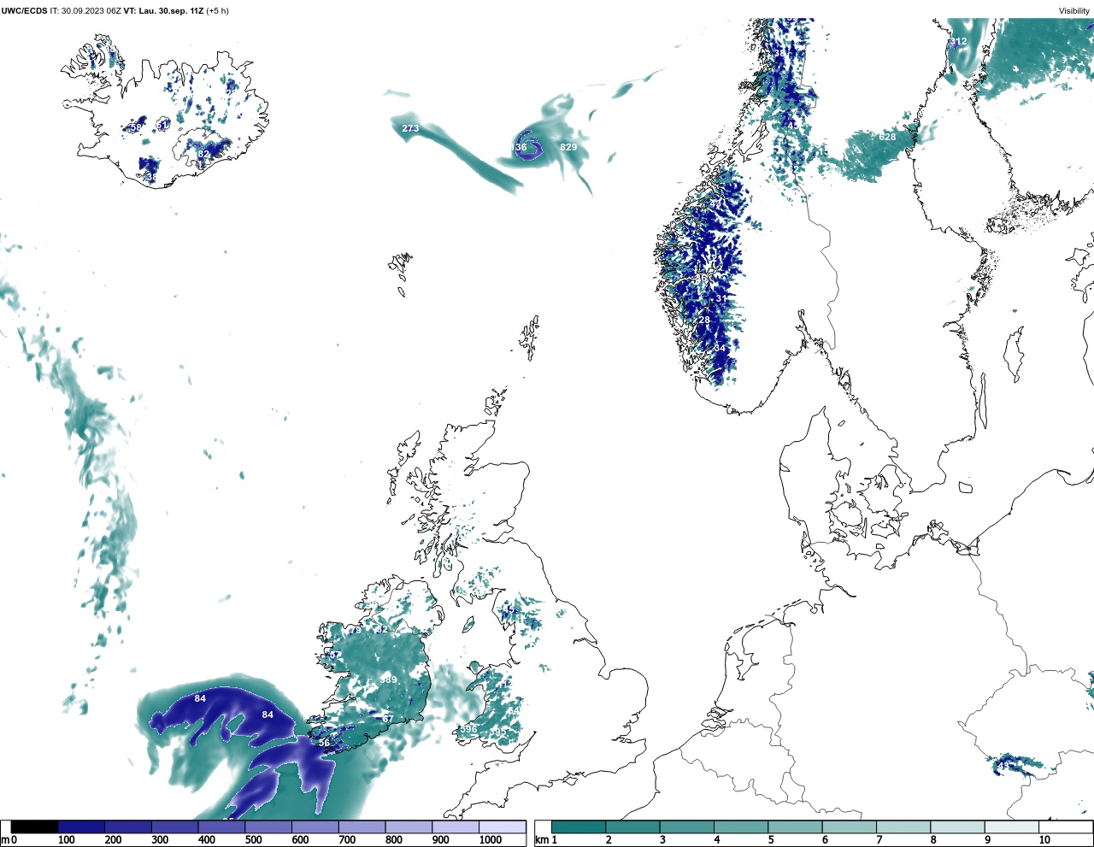
Task: Click the 'Visibility' title in the corner
Action: pyautogui.click(x=1074, y=11)
